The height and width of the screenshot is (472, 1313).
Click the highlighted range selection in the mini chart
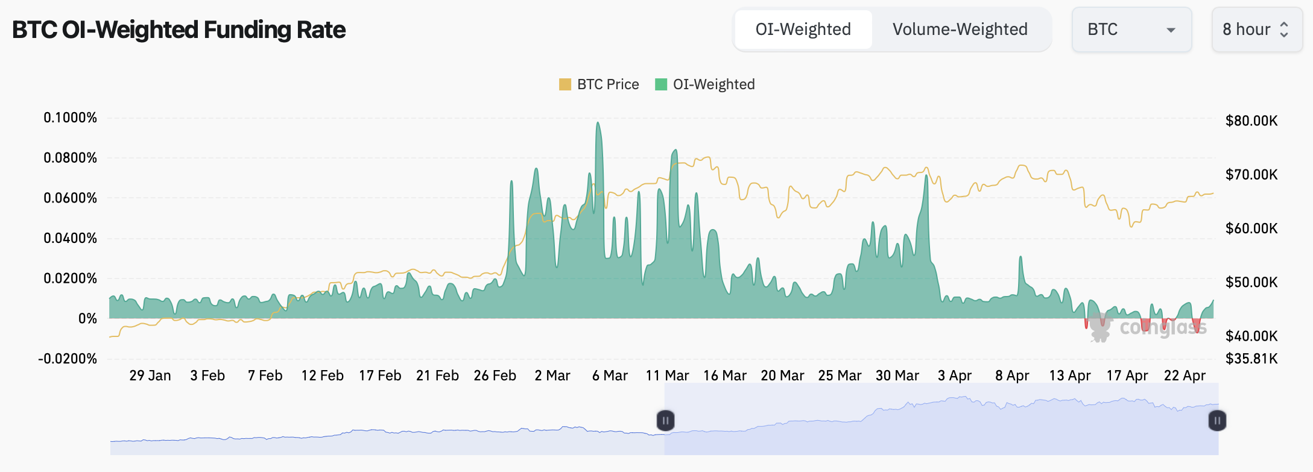coord(941,428)
